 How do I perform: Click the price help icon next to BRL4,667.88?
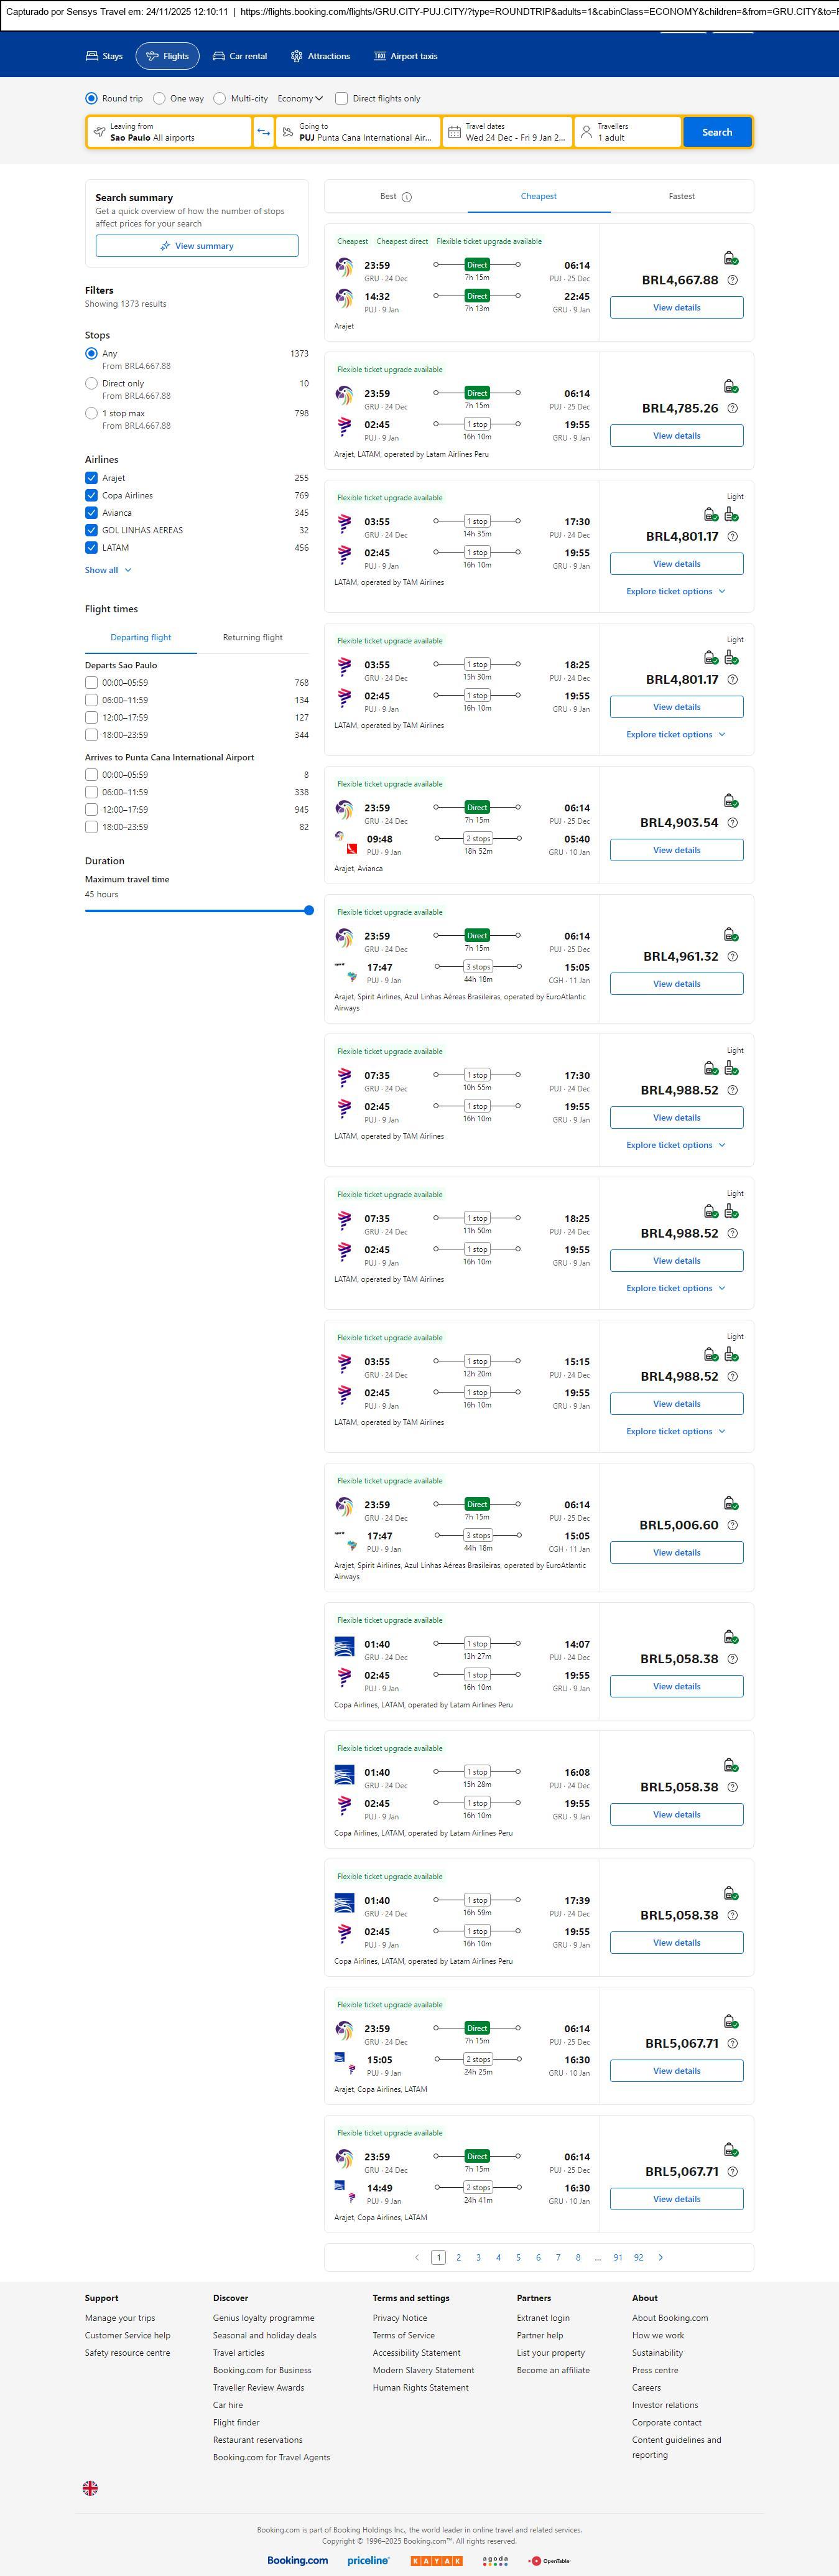732,280
